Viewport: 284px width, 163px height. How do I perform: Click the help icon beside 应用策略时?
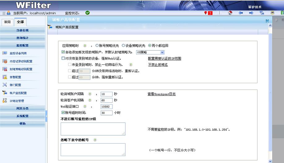(85, 46)
